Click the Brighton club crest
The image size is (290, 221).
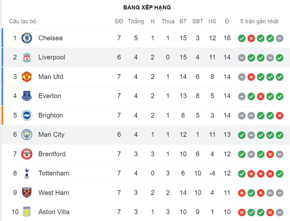26,115
